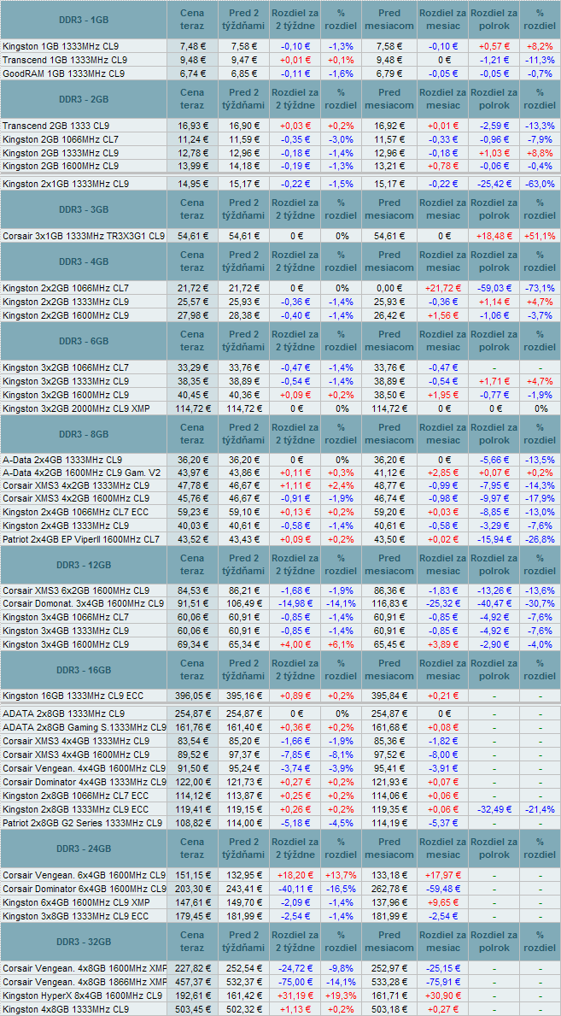Click the "DDR3 - 2GB" section header
Screen dimensions: 561x1016
84,98
